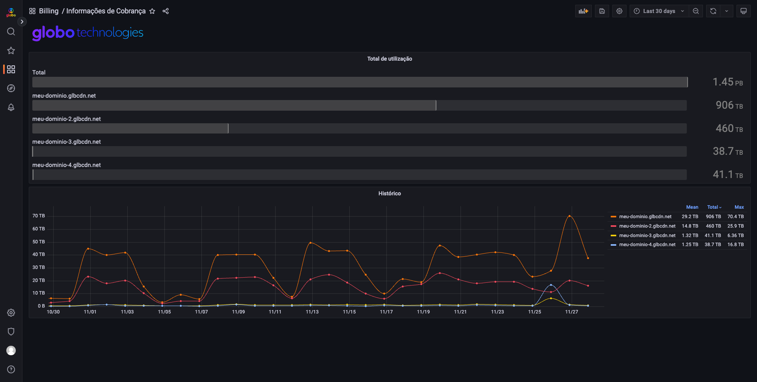757x382 pixels.
Task: Click the 38.7 TB gauge value
Action: pyautogui.click(x=728, y=151)
